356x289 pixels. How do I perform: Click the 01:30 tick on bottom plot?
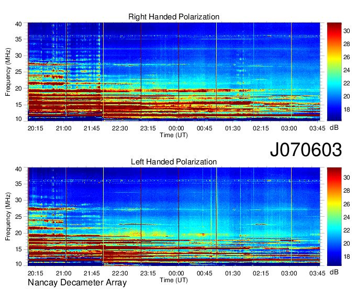click(233, 273)
